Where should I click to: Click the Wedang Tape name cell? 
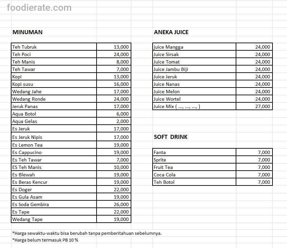[x=54, y=219]
